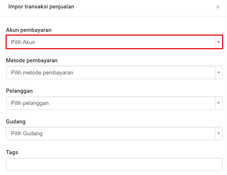This screenshot has width=227, height=175.
Task: Click the Metode pembayaran field label
Action: (32, 61)
